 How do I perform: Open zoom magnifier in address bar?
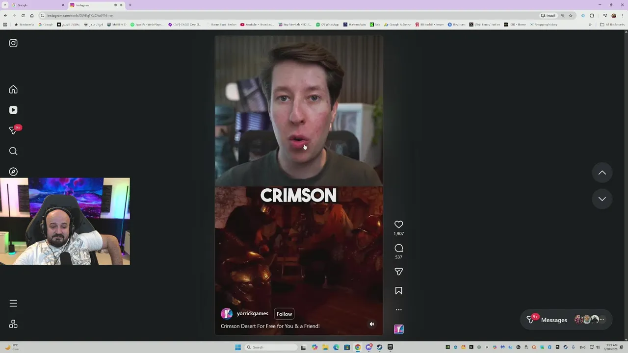tap(563, 15)
